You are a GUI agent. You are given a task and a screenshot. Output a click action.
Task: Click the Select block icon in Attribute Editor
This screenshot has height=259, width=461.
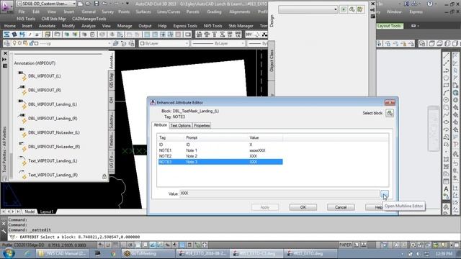pyautogui.click(x=390, y=113)
